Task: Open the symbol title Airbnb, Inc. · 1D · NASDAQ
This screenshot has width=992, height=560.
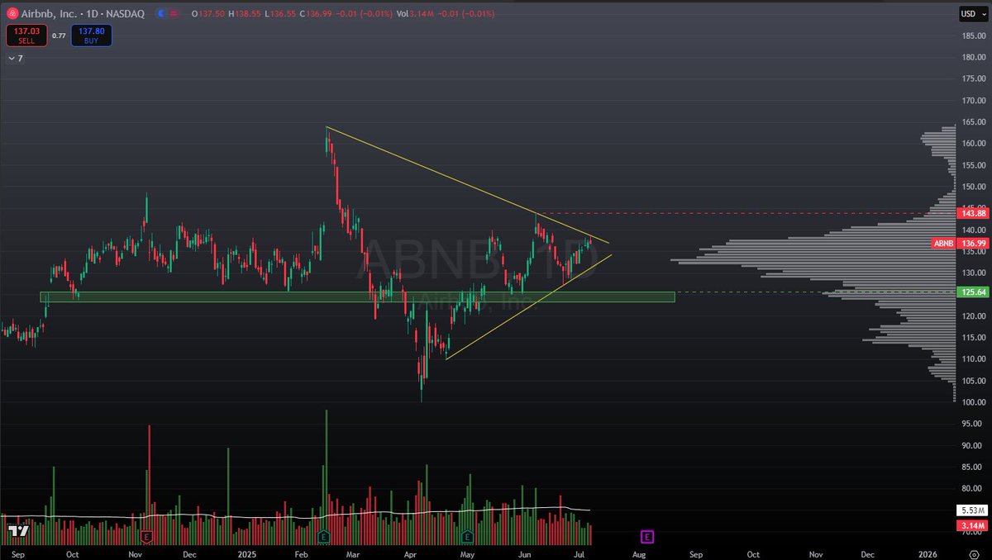Action: point(81,13)
